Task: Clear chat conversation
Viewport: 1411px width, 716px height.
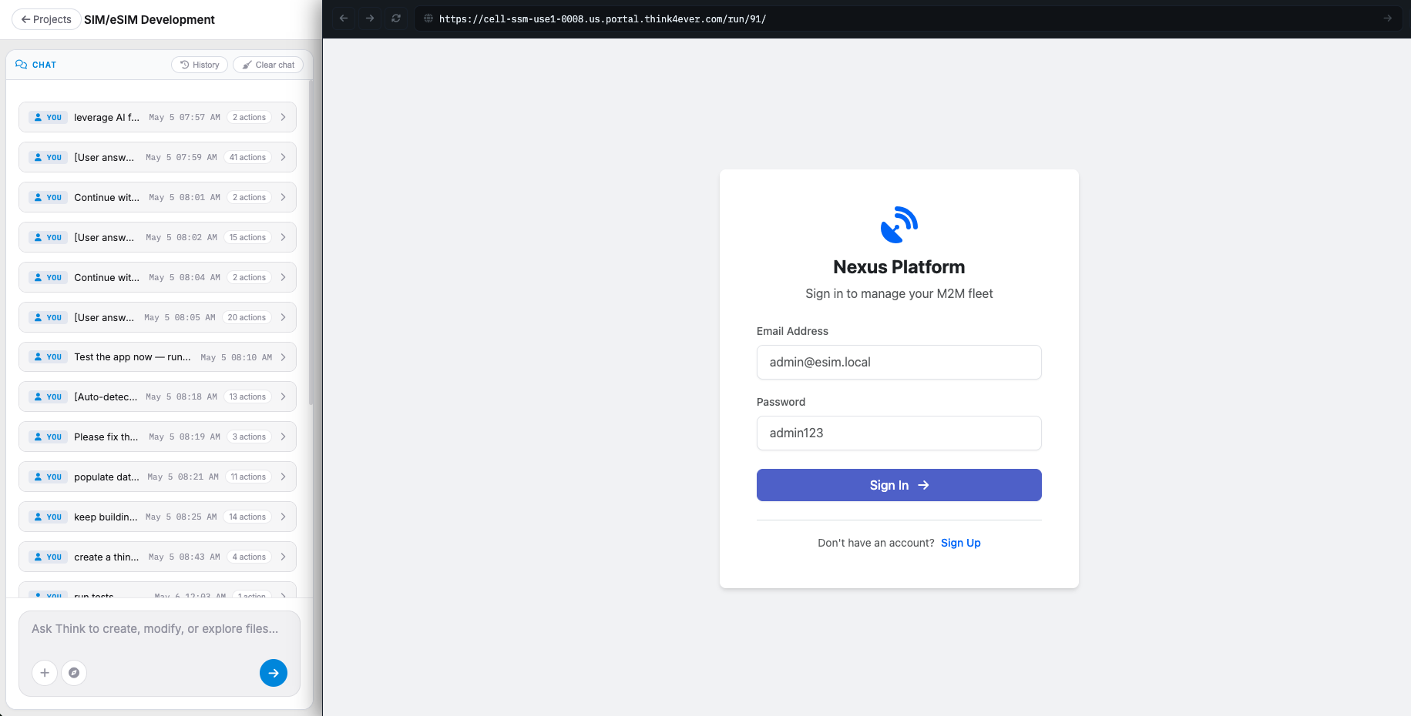Action: point(268,65)
